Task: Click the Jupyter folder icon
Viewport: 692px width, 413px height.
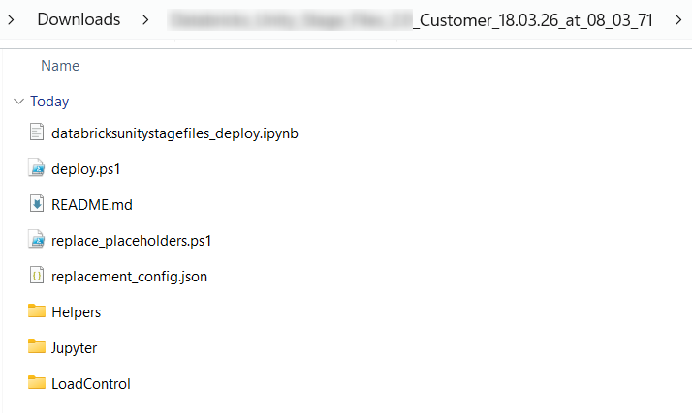Action: 37,347
